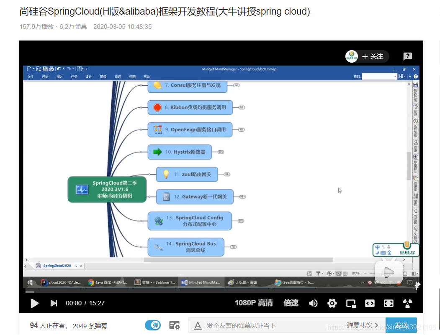This screenshot has height=335, width=440.
Task: Select the 13. SpringCloud Config topic
Action: click(190, 221)
